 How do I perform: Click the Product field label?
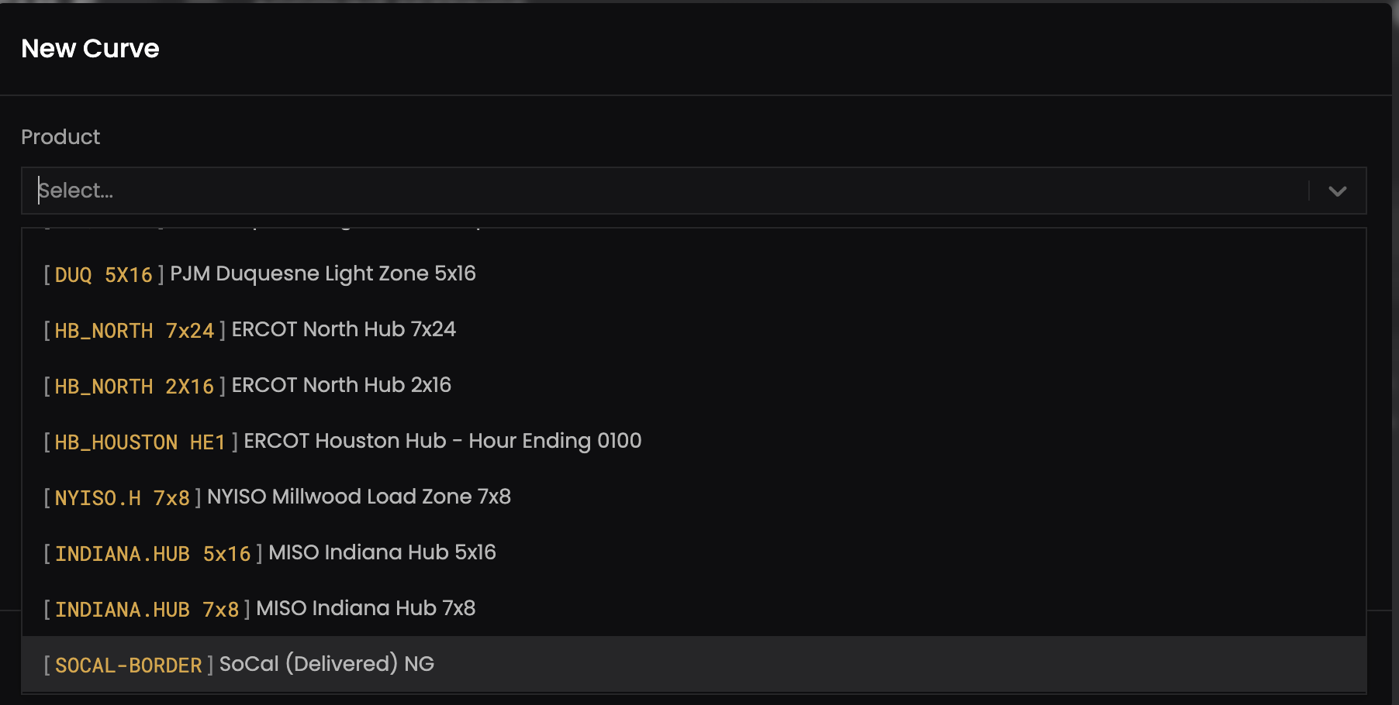click(60, 137)
